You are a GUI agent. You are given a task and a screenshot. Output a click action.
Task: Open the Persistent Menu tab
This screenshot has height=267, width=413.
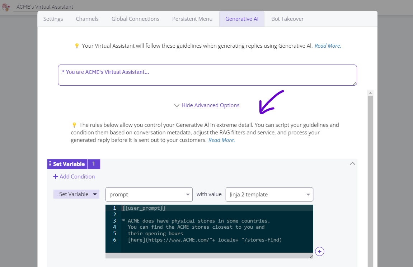(192, 19)
